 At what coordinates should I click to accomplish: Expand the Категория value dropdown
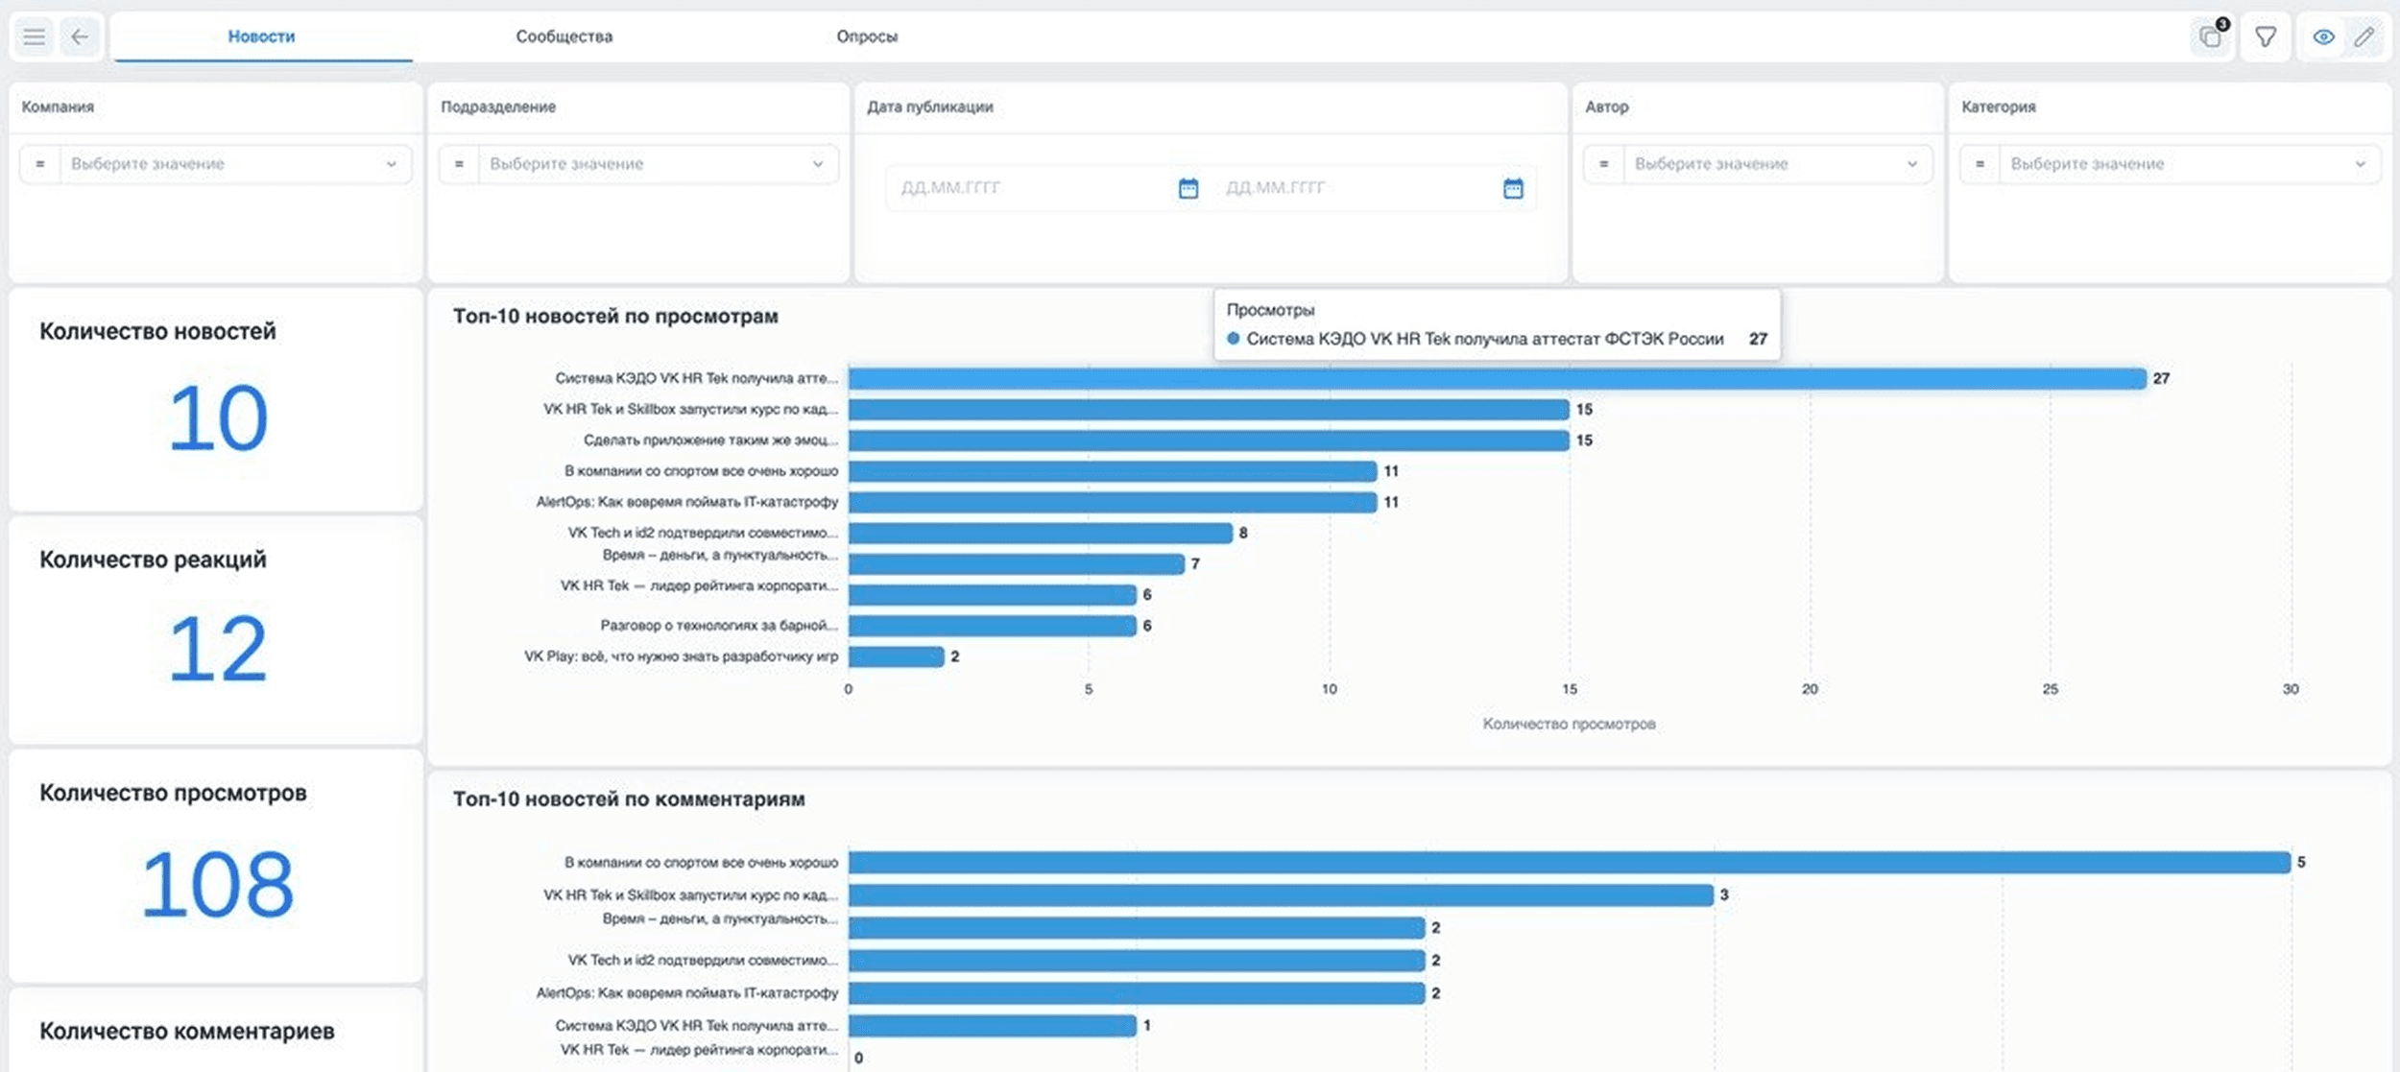click(x=2190, y=164)
